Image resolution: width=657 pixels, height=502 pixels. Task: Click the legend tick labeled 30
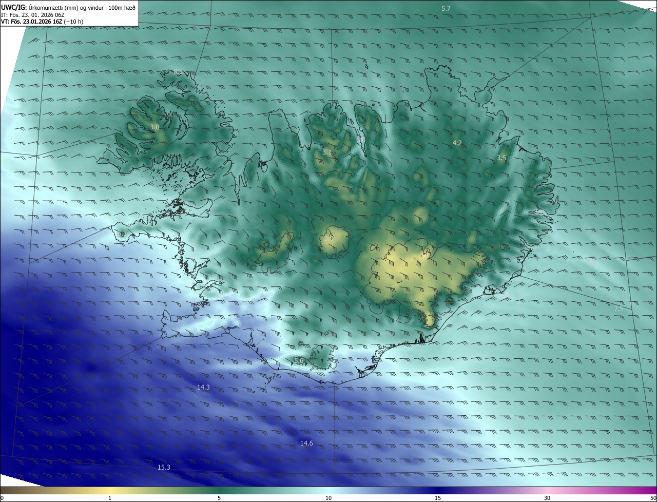tap(547, 498)
